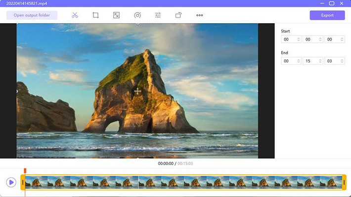This screenshot has height=197, width=351.
Task: Play the video preview
Action: tap(11, 182)
